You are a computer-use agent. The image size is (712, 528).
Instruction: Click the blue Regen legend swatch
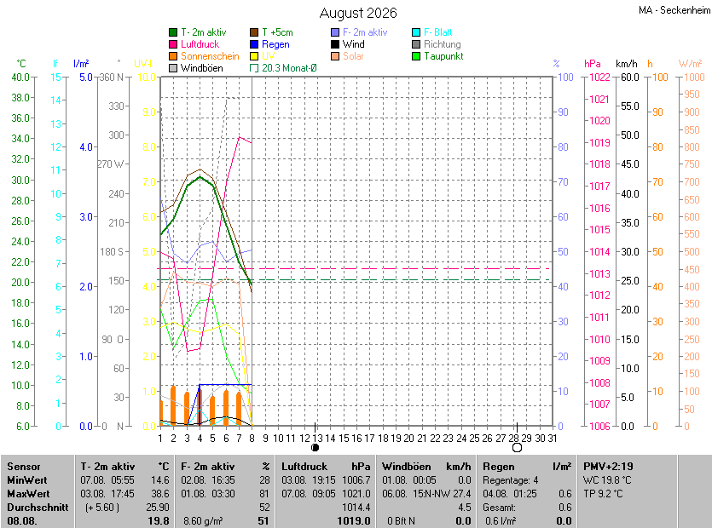[x=254, y=44]
